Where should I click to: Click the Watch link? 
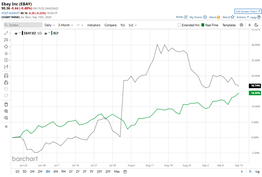pyautogui.click(x=226, y=17)
